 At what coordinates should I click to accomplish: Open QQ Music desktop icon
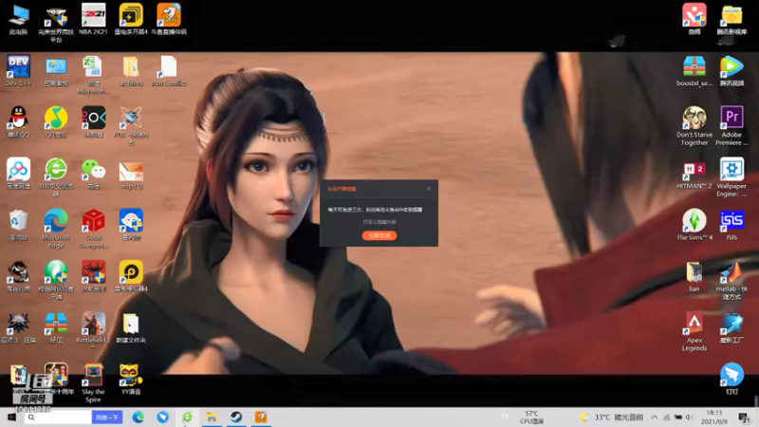[x=56, y=122]
